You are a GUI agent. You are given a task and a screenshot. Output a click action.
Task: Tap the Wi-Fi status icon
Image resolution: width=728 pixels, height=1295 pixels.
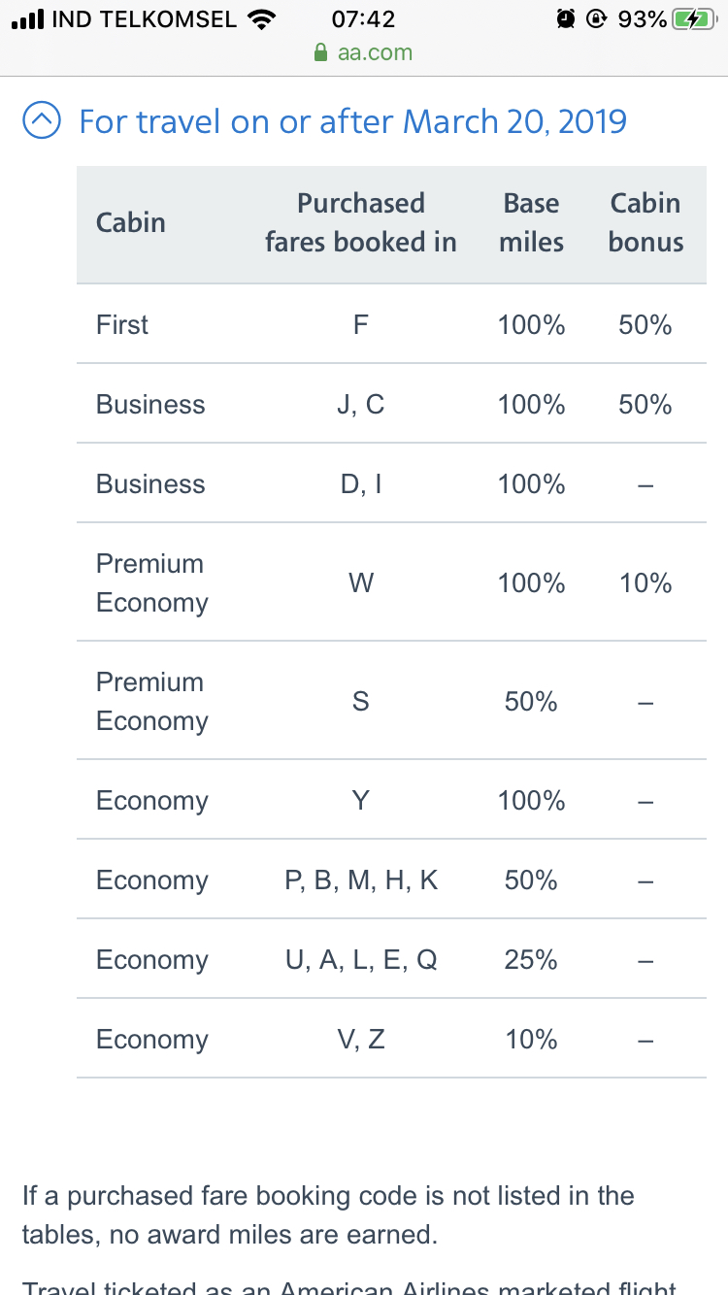tap(261, 19)
